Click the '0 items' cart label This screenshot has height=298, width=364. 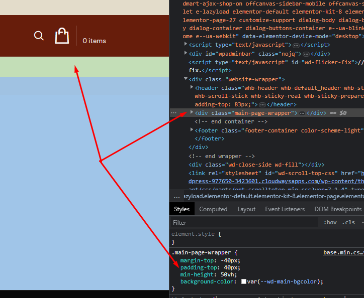94,41
